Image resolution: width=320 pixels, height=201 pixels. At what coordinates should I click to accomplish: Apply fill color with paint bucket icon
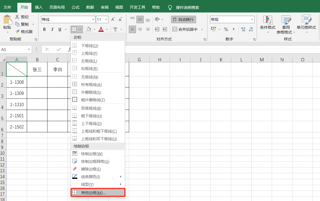point(89,29)
